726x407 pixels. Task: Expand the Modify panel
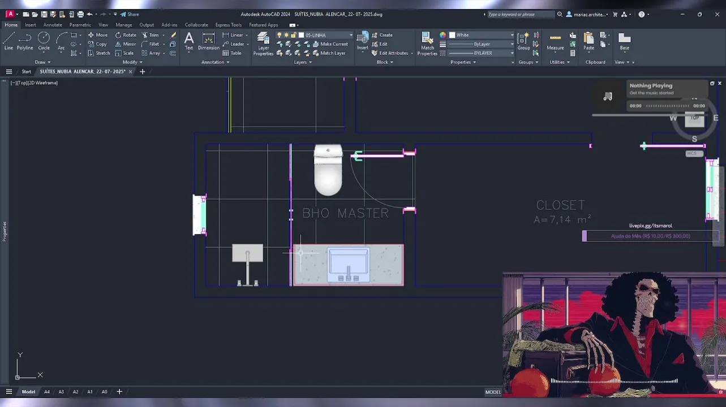click(132, 62)
